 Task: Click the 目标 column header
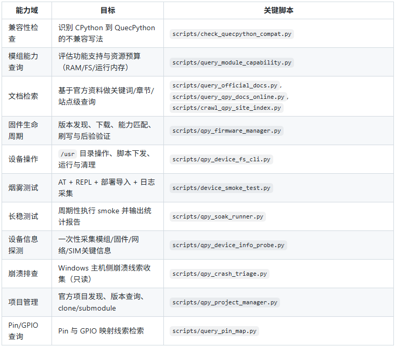(108, 10)
